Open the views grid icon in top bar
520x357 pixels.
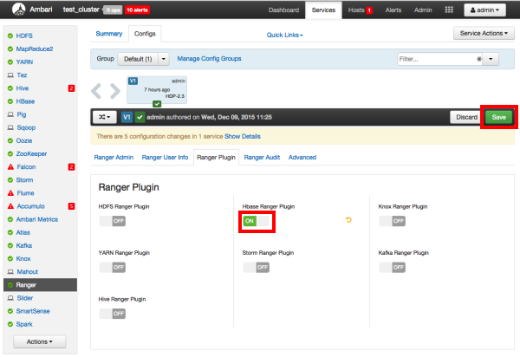pyautogui.click(x=449, y=10)
